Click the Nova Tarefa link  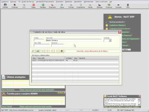tap(7, 106)
